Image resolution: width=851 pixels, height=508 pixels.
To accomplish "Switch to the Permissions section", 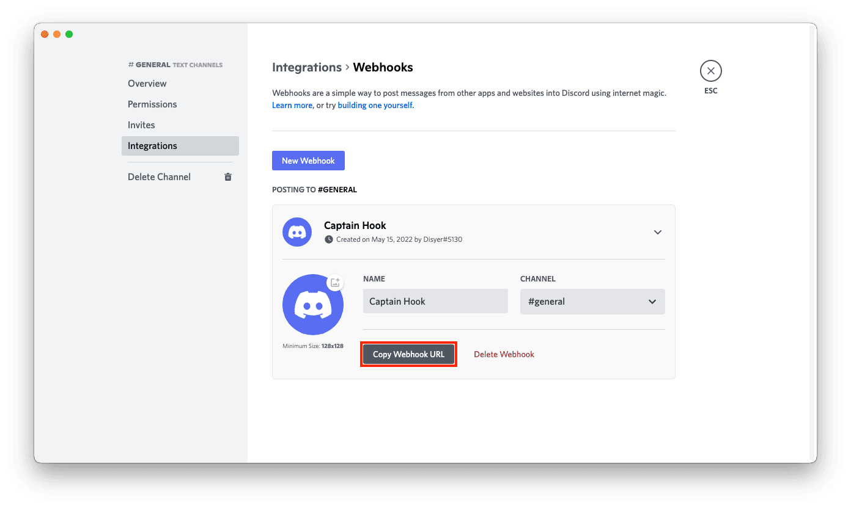I will 152,104.
